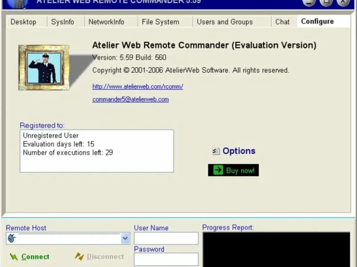The height and width of the screenshot is (267, 357).
Task: Click the Disconnect button
Action: pyautogui.click(x=100, y=257)
